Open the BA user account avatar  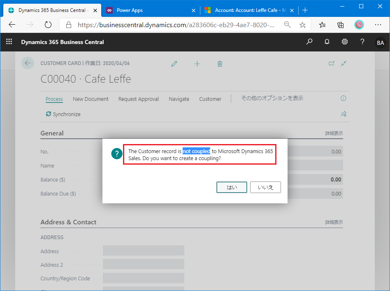click(380, 42)
